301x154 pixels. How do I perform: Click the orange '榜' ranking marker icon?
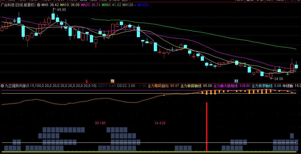pyautogui.click(x=112, y=81)
